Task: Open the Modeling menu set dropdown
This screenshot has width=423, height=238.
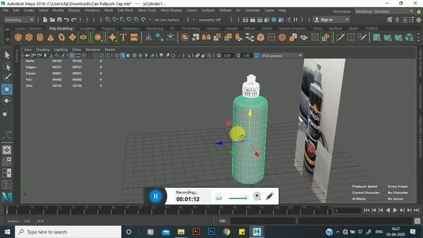Action: pos(19,20)
